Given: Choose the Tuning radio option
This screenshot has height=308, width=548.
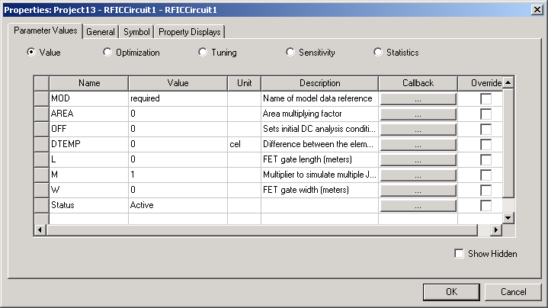Looking at the screenshot, I should click(203, 53).
